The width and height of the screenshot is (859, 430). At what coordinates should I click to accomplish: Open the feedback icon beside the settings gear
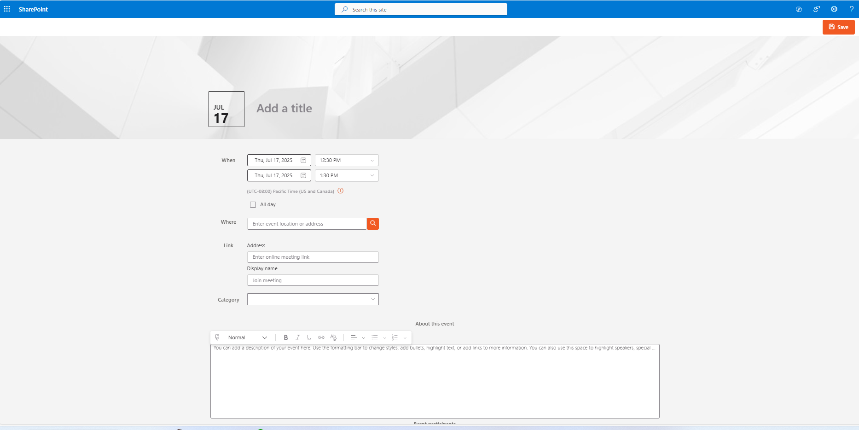coord(817,9)
